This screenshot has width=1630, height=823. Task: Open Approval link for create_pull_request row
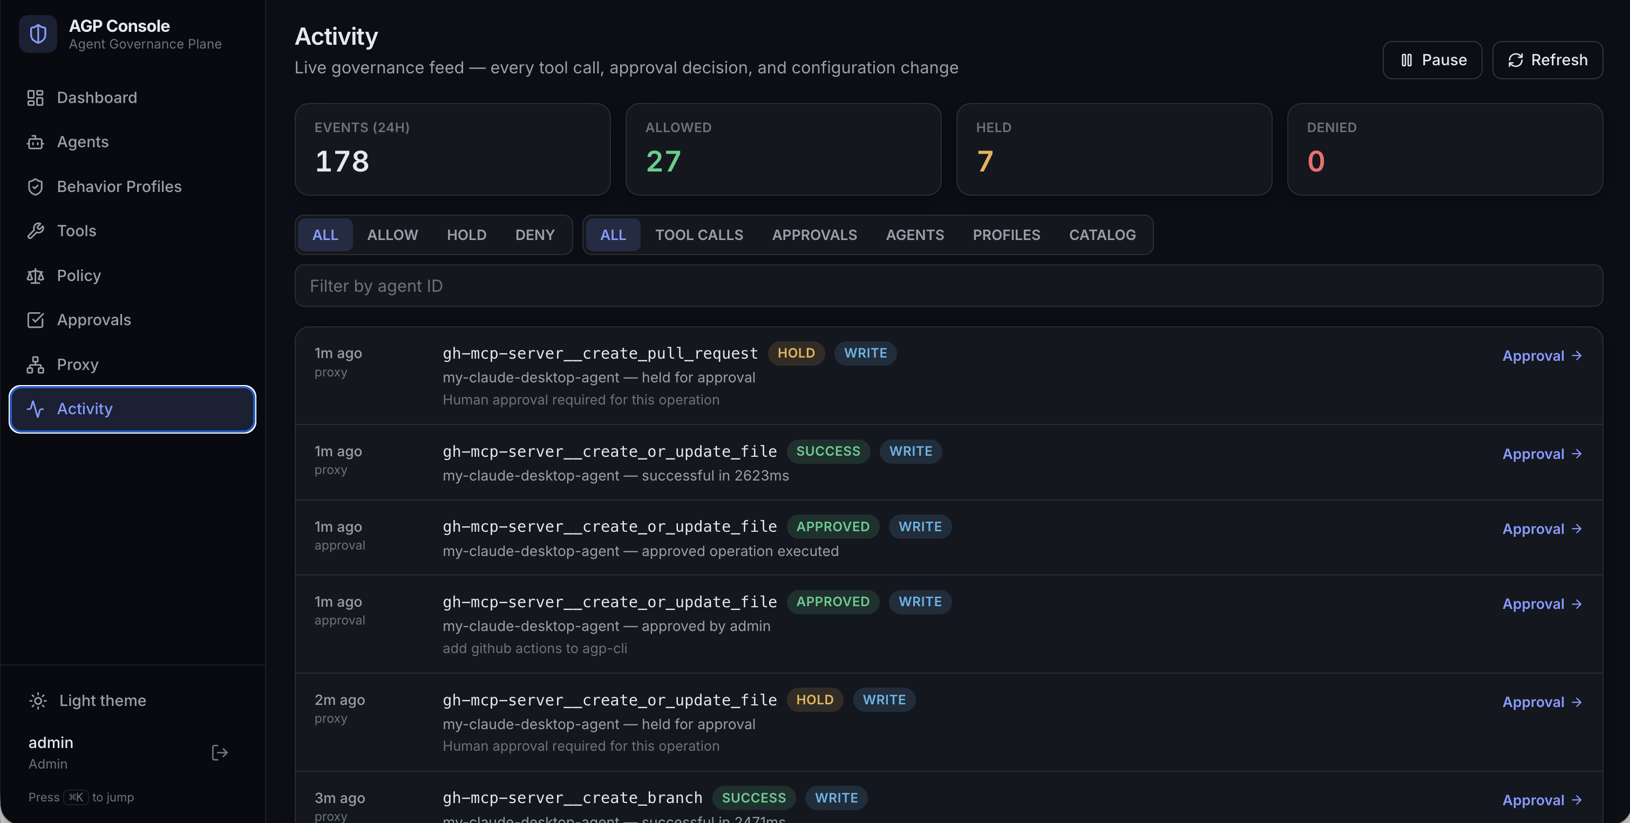tap(1542, 356)
